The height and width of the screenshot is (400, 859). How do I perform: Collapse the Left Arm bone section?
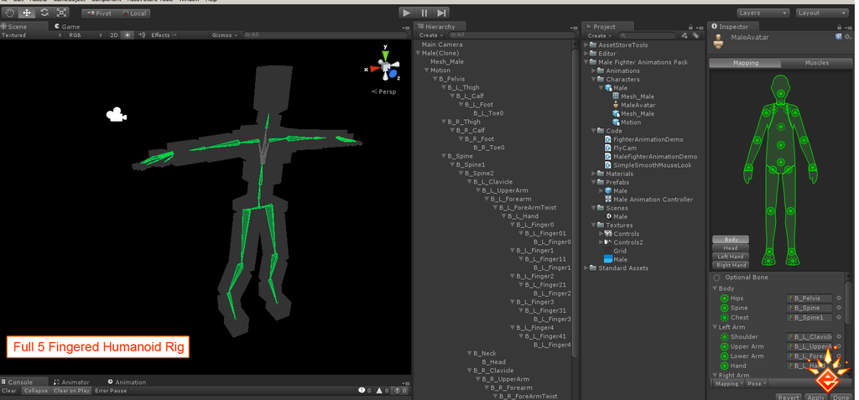coord(715,328)
